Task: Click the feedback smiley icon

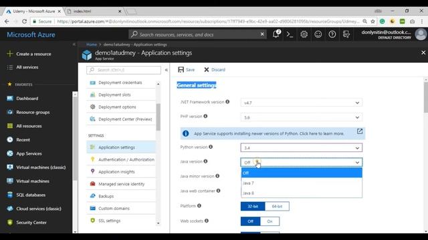Action: (318, 34)
